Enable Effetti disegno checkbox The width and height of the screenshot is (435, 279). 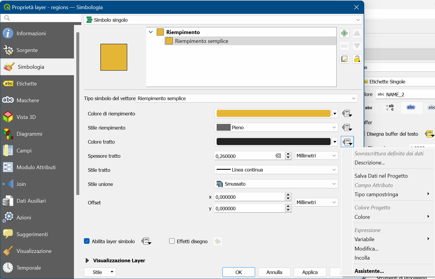tap(172, 241)
